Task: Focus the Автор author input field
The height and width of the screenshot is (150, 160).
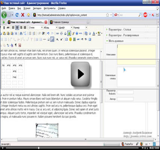Action: [125, 99]
